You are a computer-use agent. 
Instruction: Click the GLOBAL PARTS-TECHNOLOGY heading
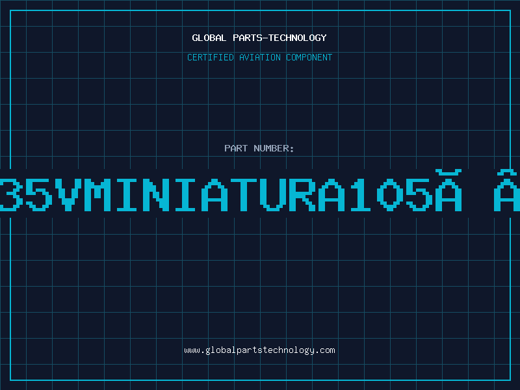[259, 38]
